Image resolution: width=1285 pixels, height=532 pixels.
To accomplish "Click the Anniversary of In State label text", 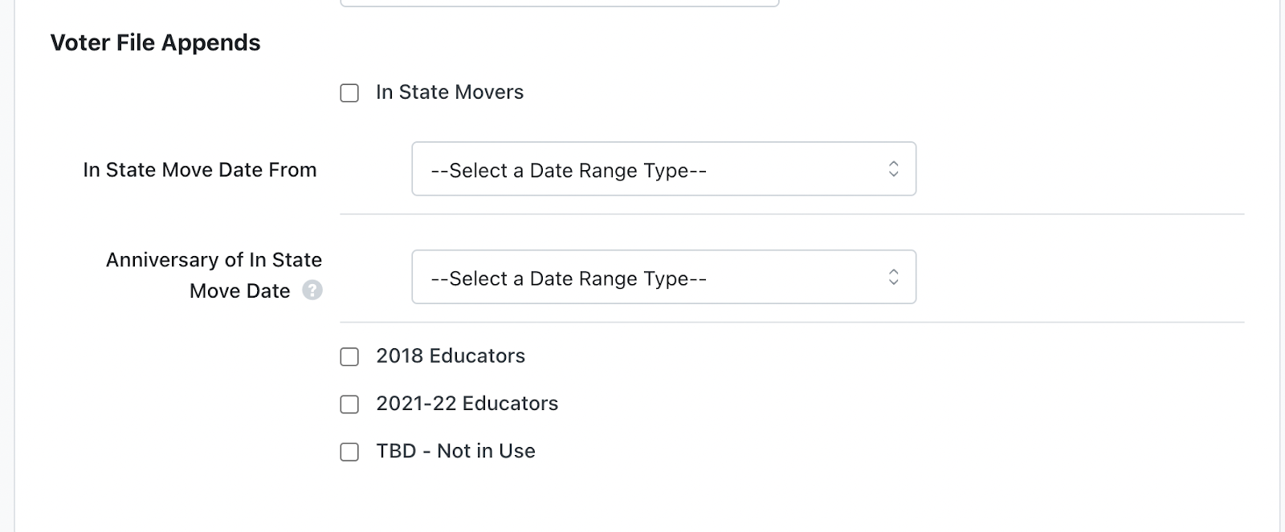I will (214, 260).
